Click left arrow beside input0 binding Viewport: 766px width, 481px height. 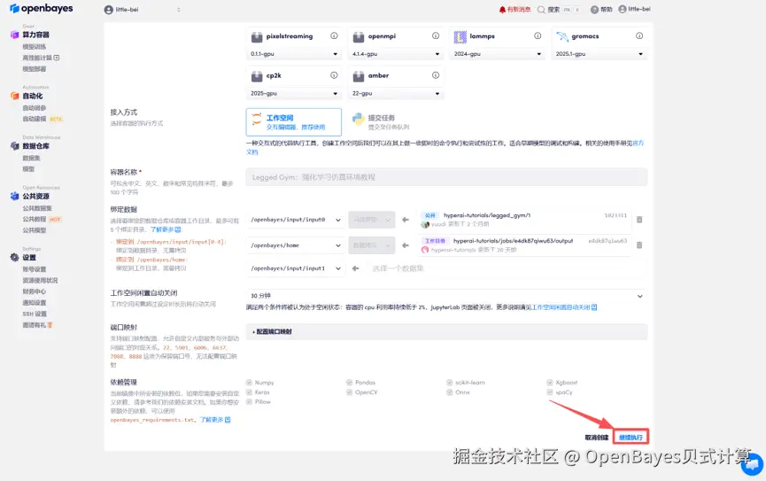tap(405, 220)
